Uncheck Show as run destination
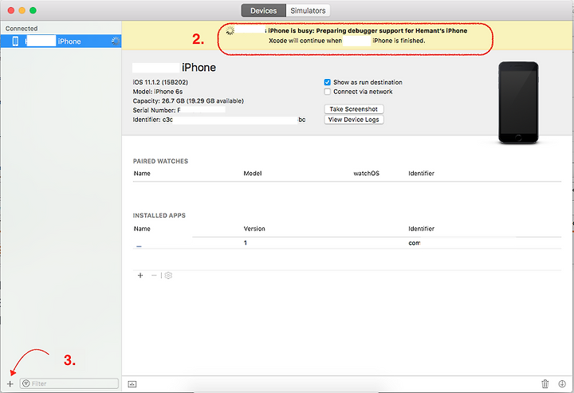The width and height of the screenshot is (574, 393). click(328, 82)
